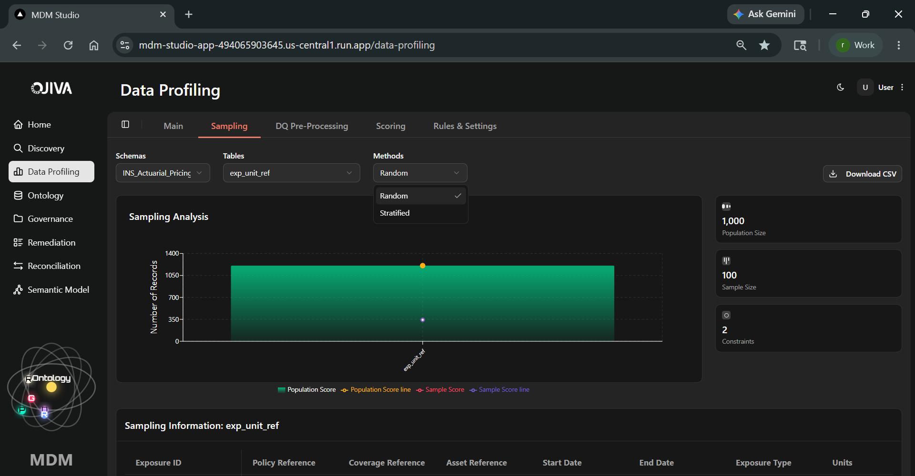Click the Ontology orbit graphic
The image size is (915, 476).
51,387
